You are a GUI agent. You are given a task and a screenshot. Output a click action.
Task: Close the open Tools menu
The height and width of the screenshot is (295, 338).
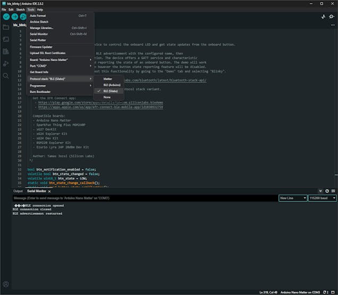pos(31,10)
